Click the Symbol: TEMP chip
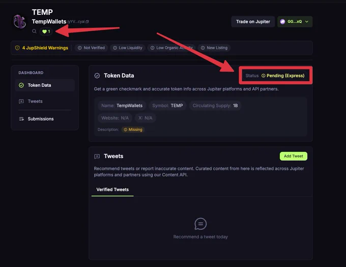Screen dimensions: 346x267 [x=167, y=106]
